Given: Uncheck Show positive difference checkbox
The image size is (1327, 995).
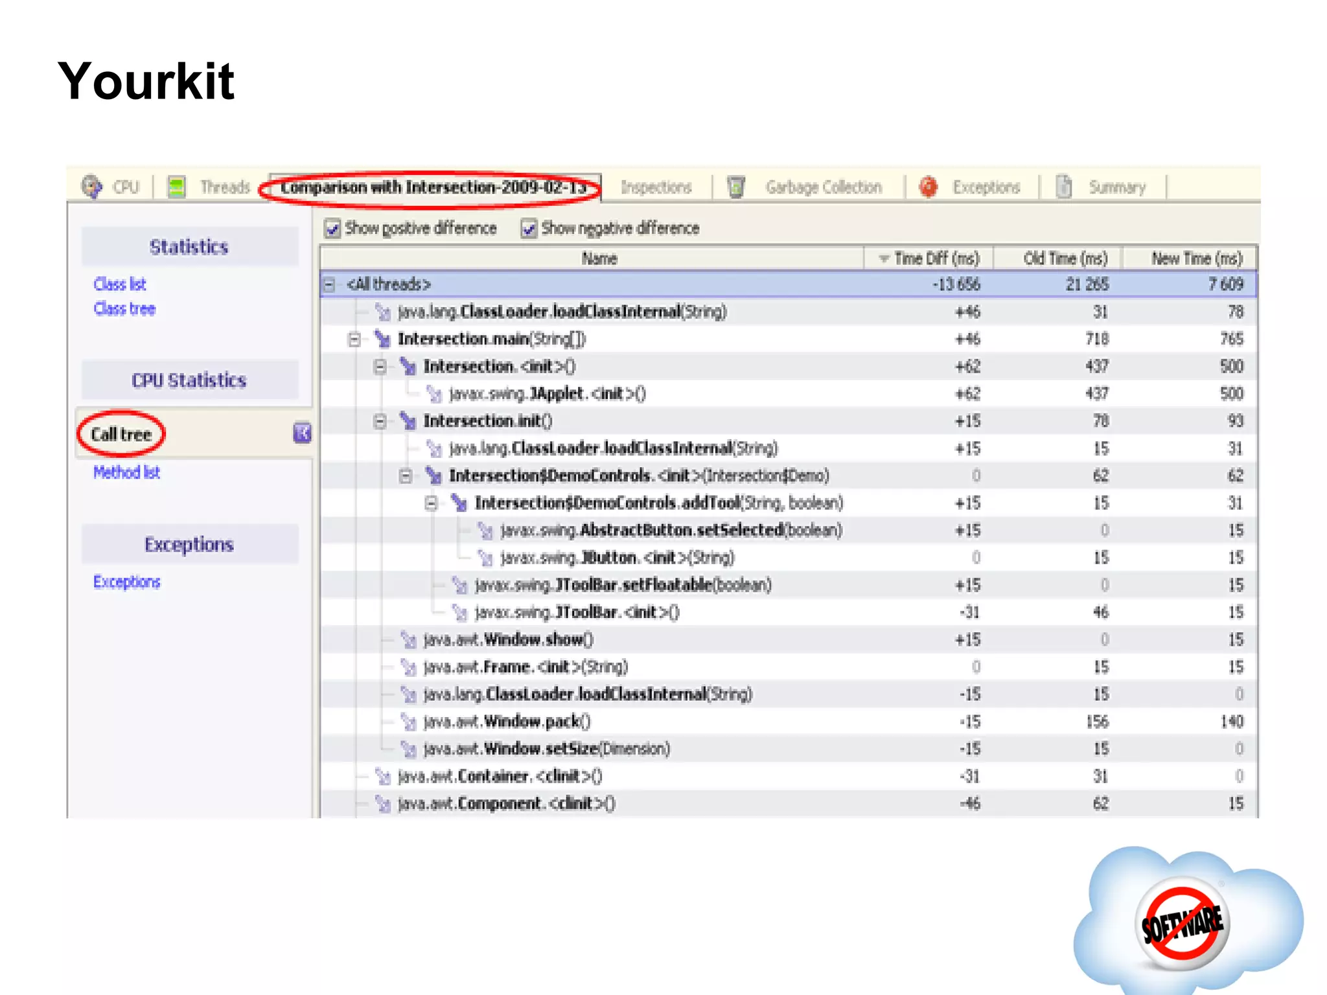Looking at the screenshot, I should pyautogui.click(x=332, y=228).
